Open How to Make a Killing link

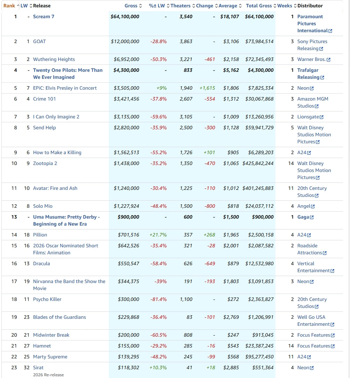57,152
